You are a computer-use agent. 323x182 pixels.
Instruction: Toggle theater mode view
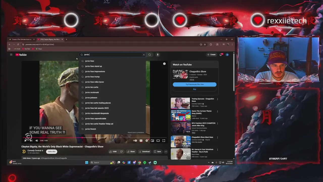tap(158, 141)
